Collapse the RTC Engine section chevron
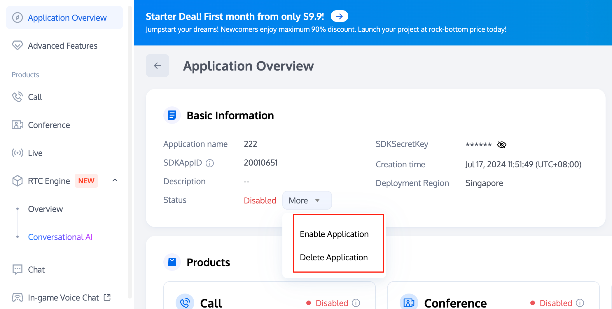The height and width of the screenshot is (309, 612). [115, 180]
